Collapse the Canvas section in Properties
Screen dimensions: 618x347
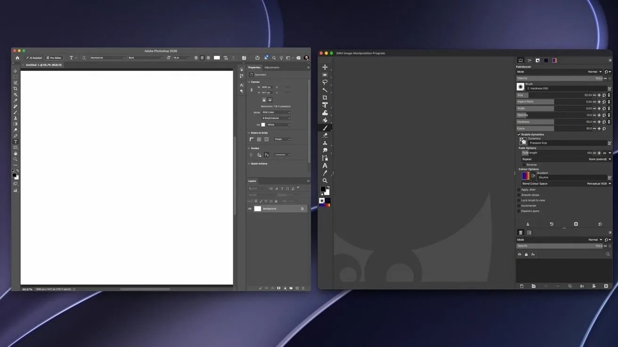249,82
